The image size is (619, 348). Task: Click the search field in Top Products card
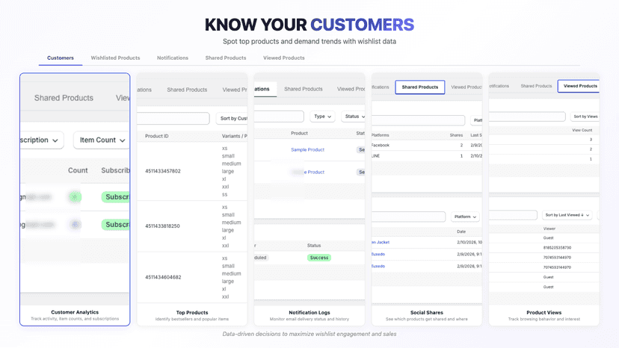[173, 119]
